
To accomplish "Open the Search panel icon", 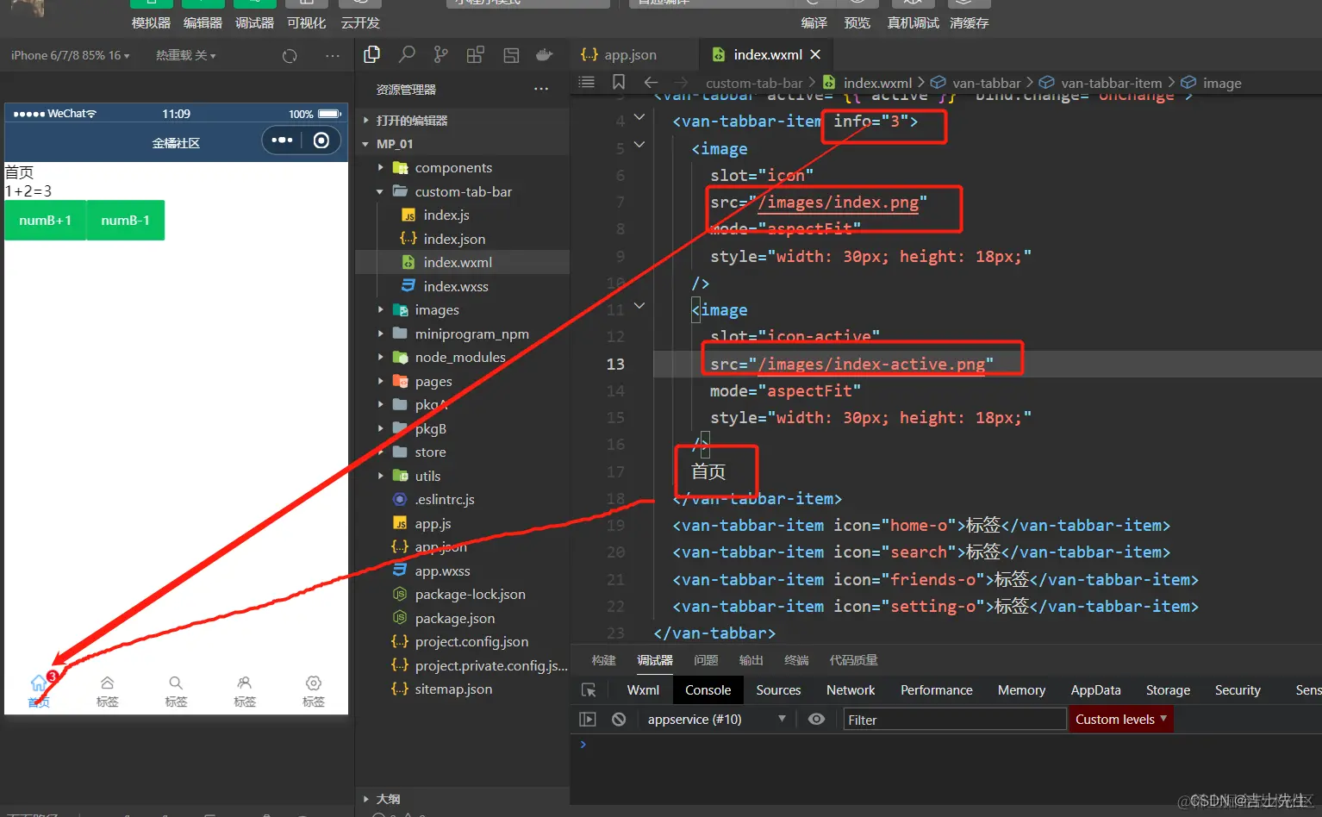I will pyautogui.click(x=407, y=55).
